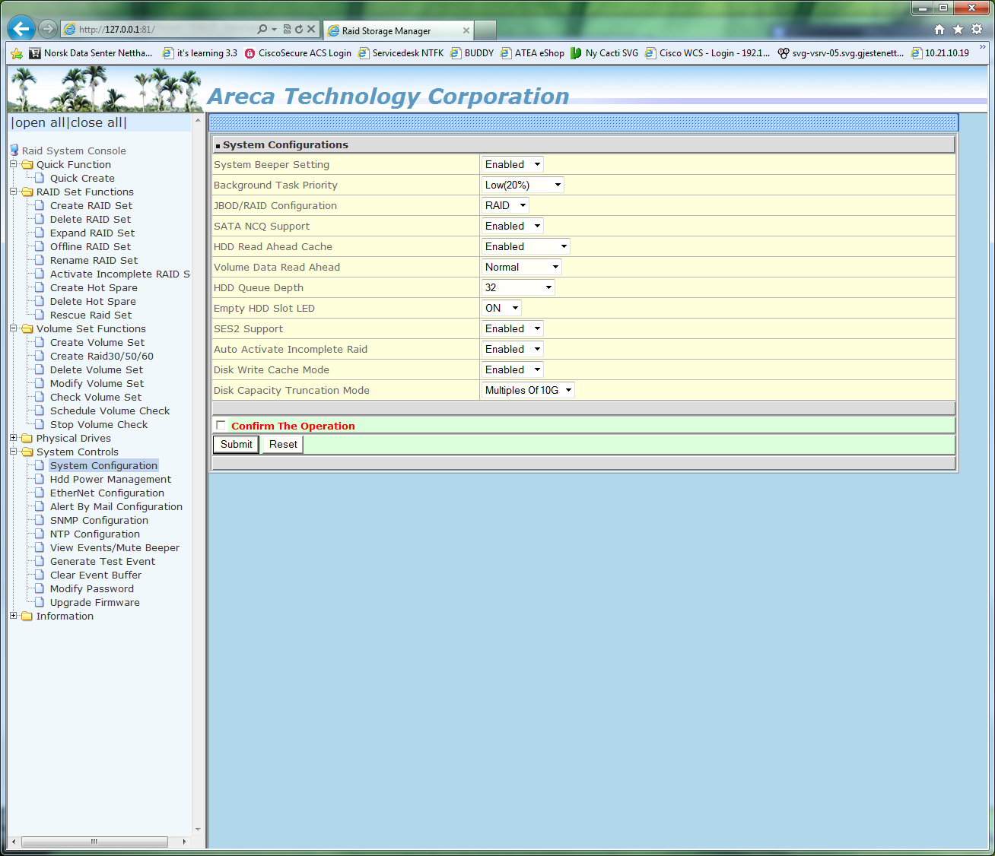Click the Information folder icon
995x856 pixels.
(x=27, y=616)
